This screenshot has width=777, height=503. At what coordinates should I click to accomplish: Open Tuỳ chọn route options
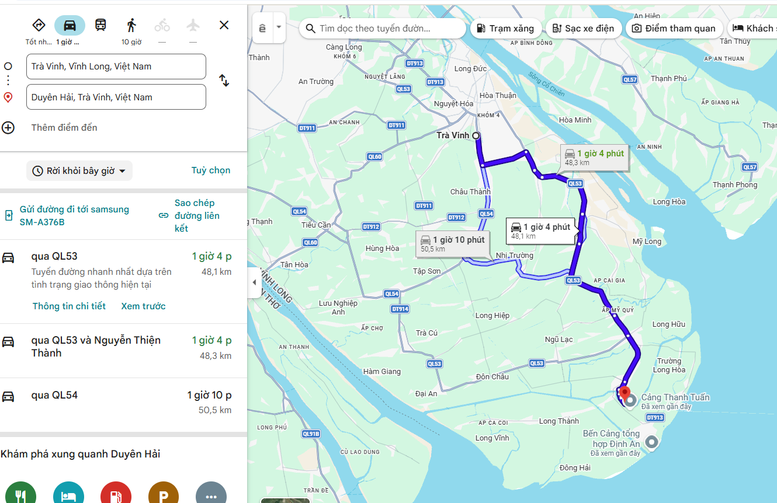pyautogui.click(x=211, y=170)
